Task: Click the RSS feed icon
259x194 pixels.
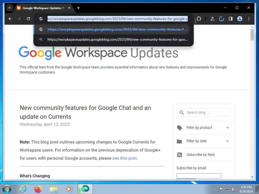Action: (x=179, y=155)
